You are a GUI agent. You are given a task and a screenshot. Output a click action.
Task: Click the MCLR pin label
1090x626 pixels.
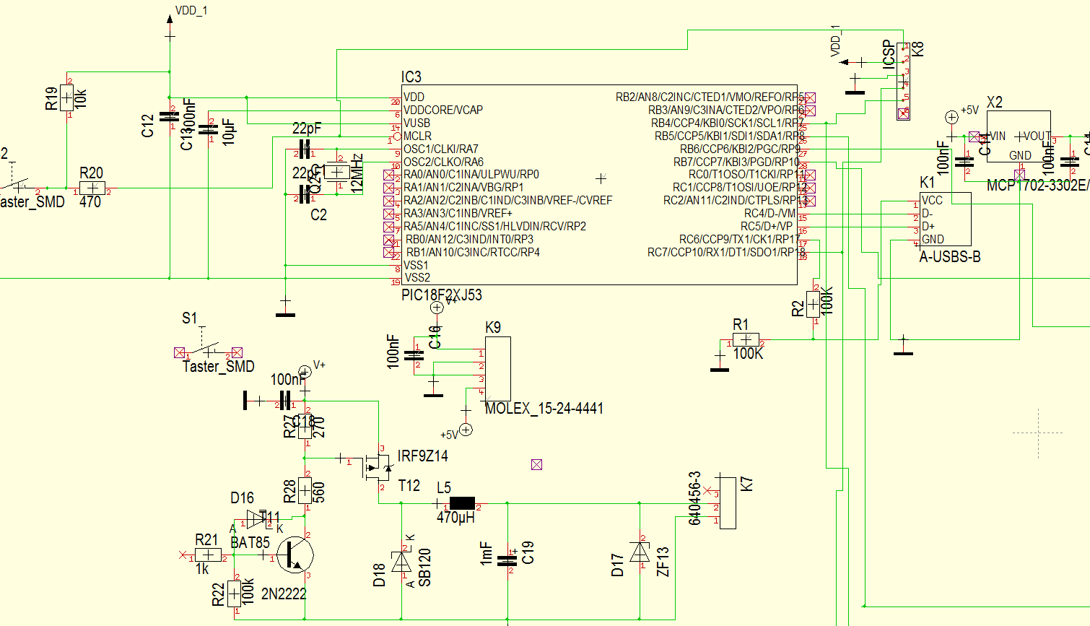(x=417, y=136)
